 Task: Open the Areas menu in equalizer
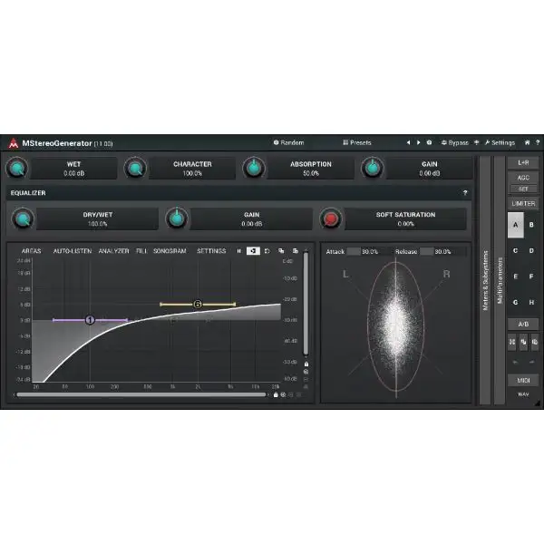point(32,250)
